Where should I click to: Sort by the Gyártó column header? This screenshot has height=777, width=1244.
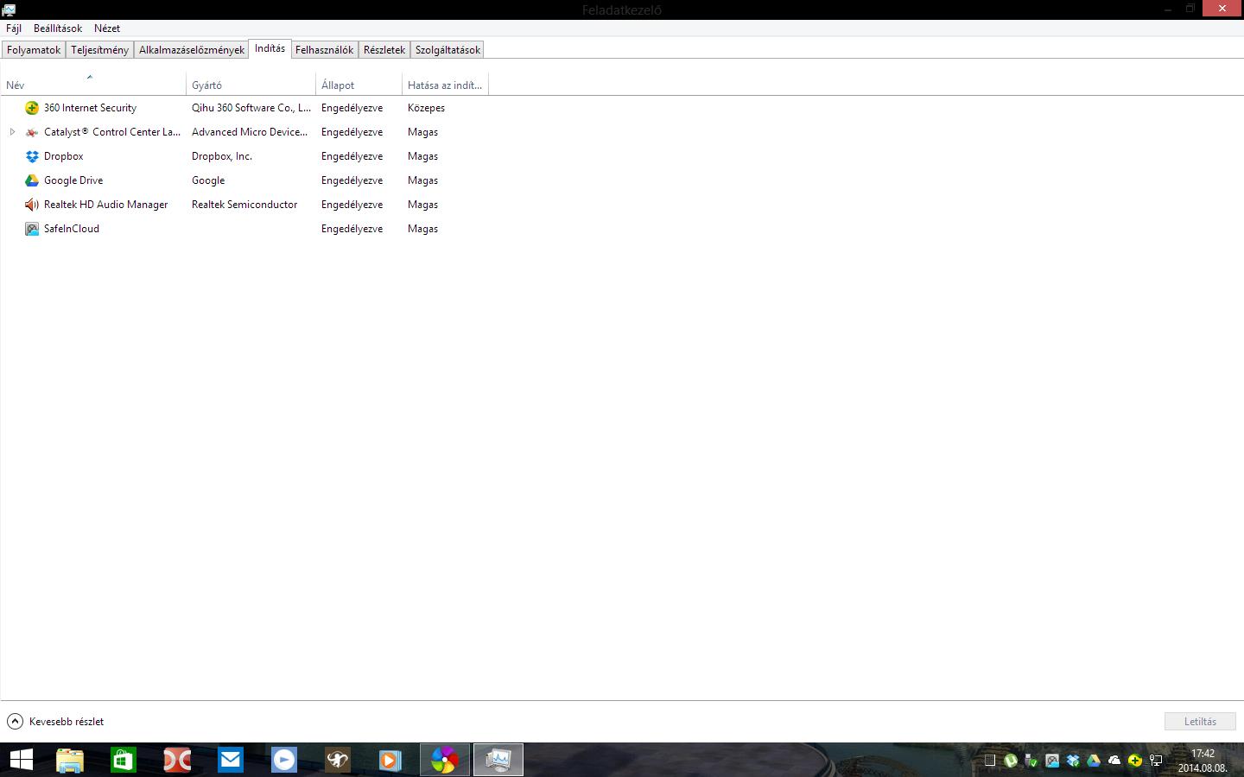tap(251, 85)
